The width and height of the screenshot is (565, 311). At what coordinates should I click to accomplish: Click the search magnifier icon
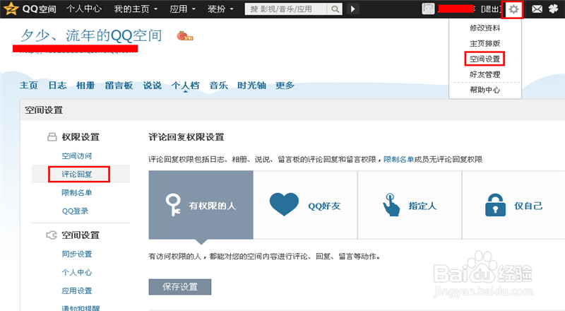[x=335, y=9]
